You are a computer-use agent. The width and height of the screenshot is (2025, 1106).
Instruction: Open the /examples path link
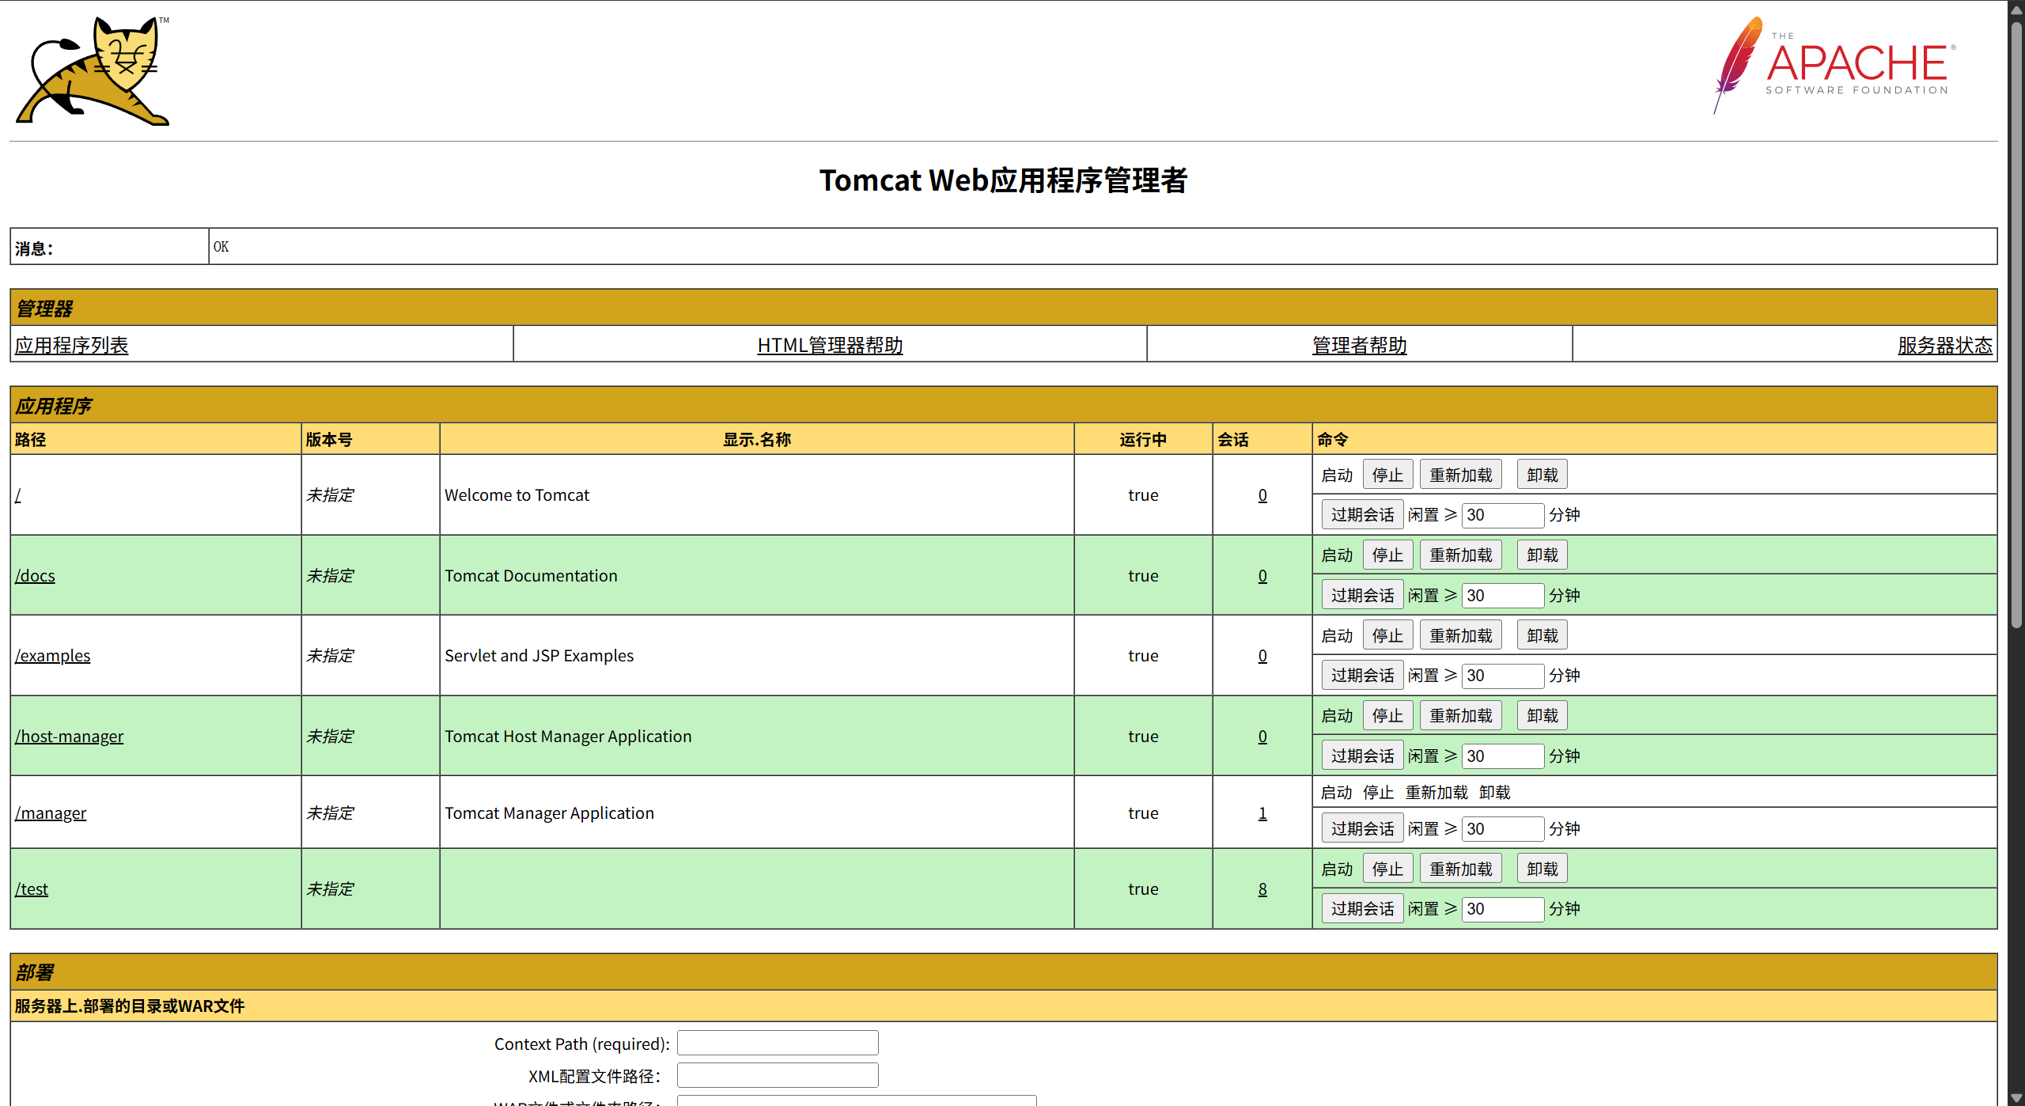(52, 656)
